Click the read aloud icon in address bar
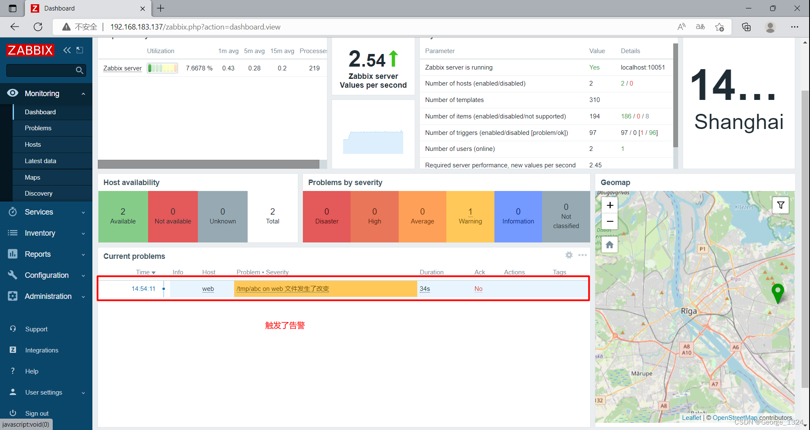The width and height of the screenshot is (810, 430). (681, 27)
